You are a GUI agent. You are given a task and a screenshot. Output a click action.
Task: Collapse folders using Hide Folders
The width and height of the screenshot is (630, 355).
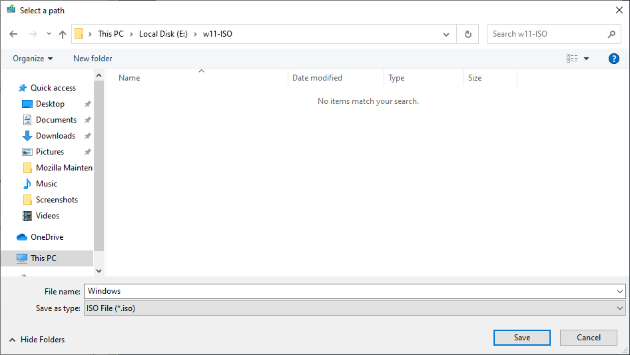click(37, 340)
